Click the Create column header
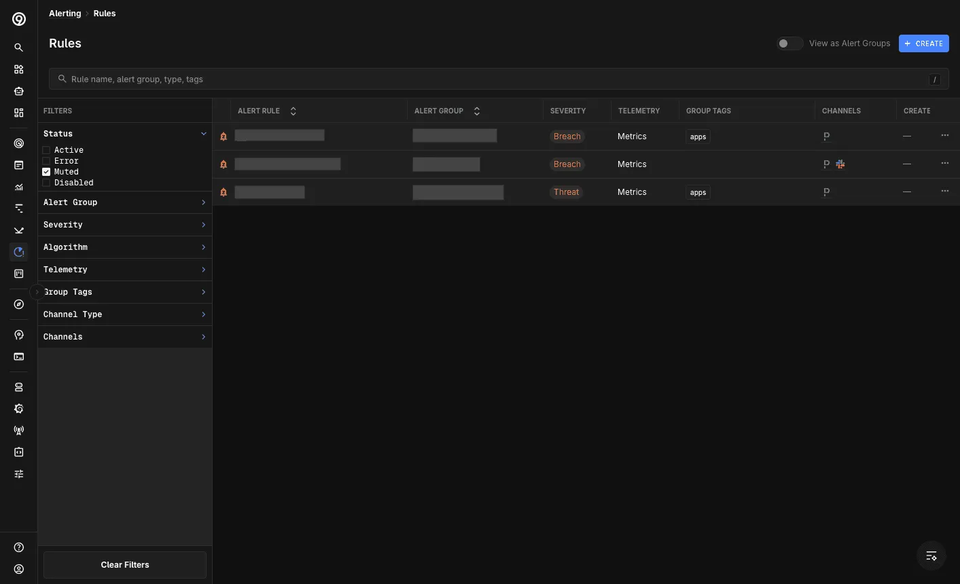 [x=917, y=111]
